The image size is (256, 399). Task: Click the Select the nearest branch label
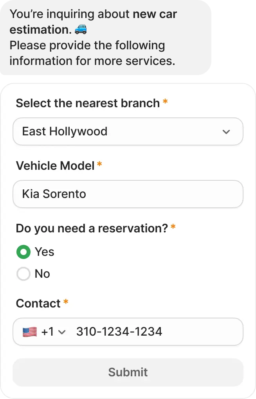click(88, 103)
